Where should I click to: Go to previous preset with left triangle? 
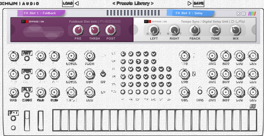click(x=77, y=3)
